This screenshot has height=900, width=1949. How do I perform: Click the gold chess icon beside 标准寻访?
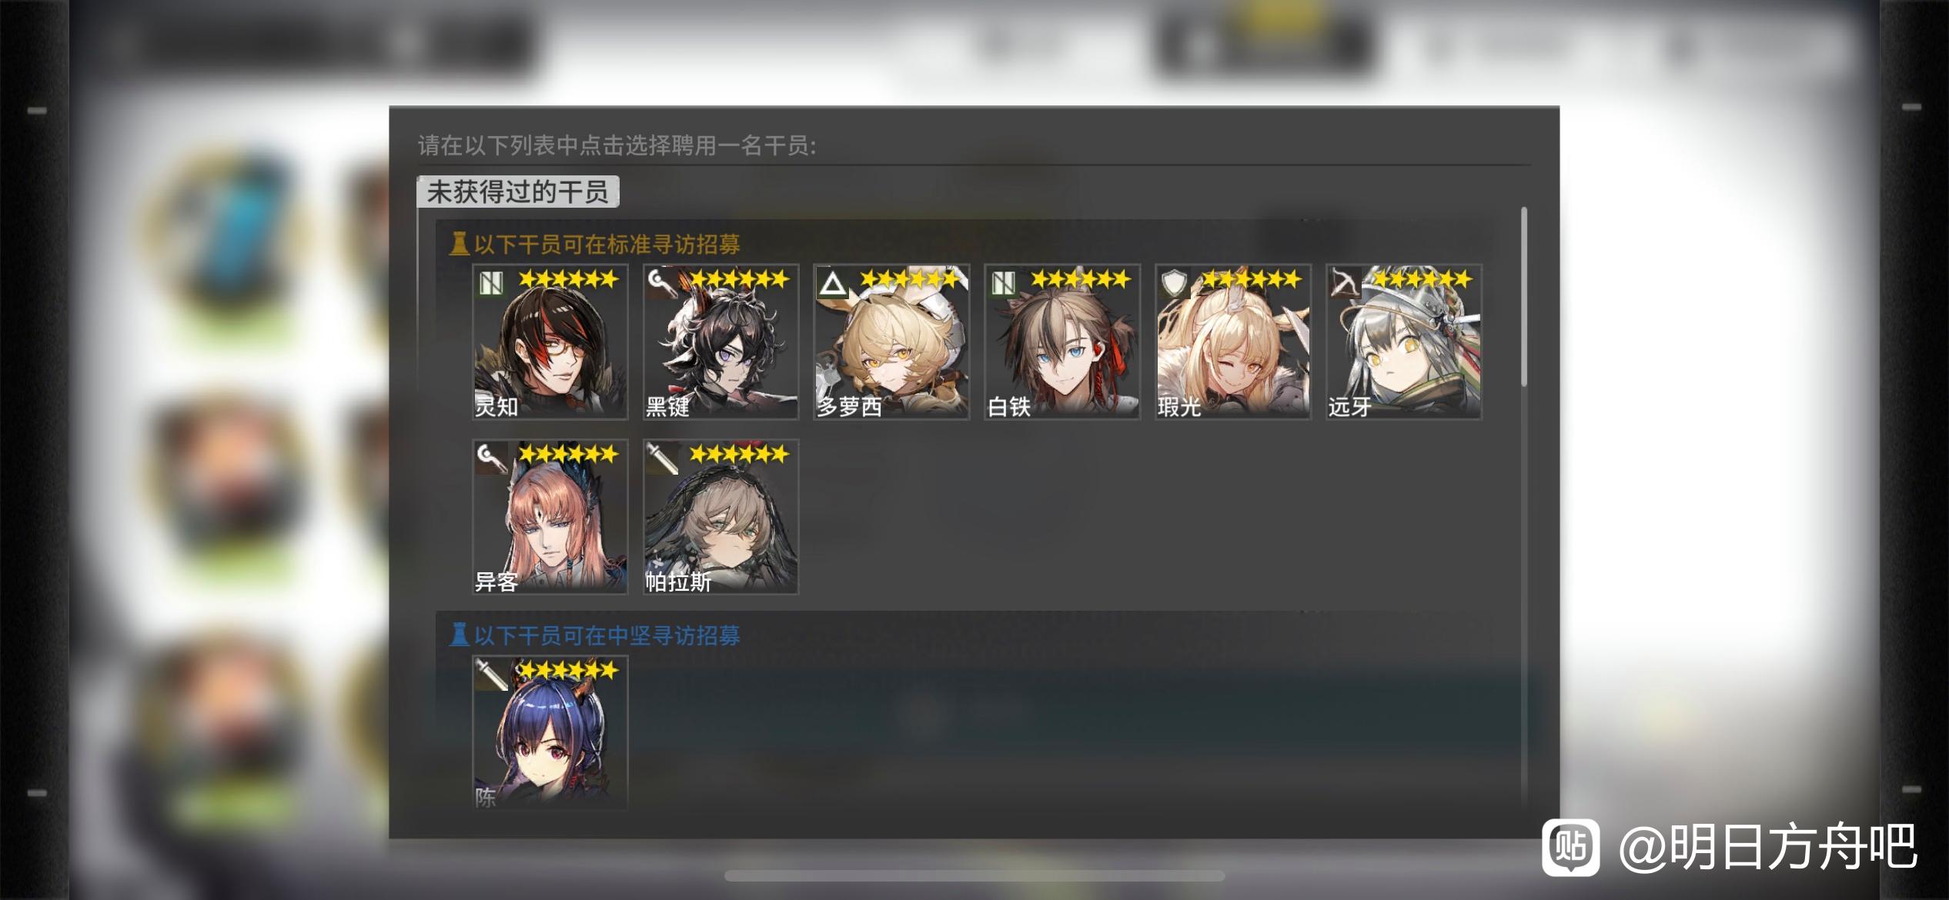(x=459, y=244)
